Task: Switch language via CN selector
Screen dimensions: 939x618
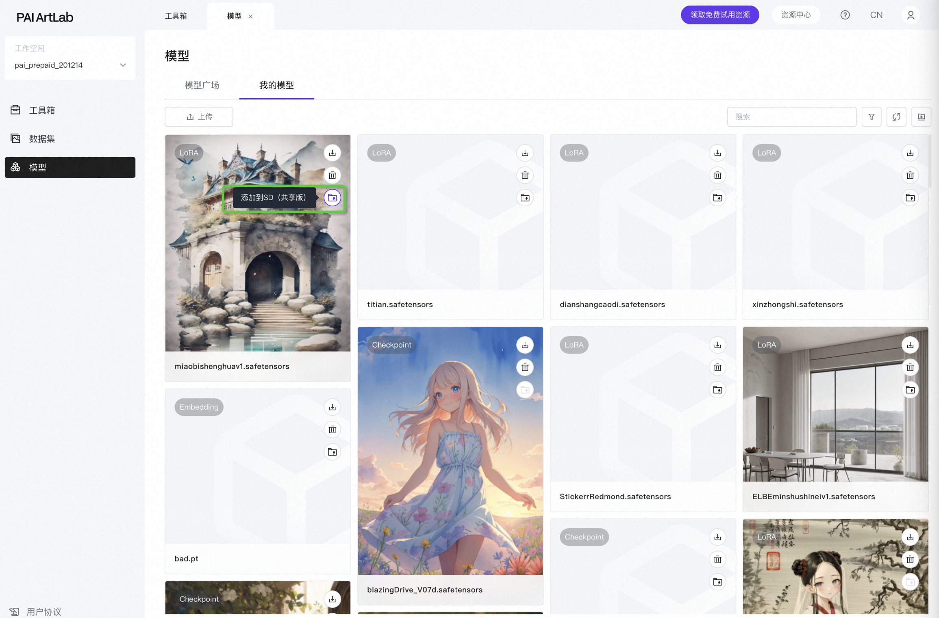Action: click(876, 15)
